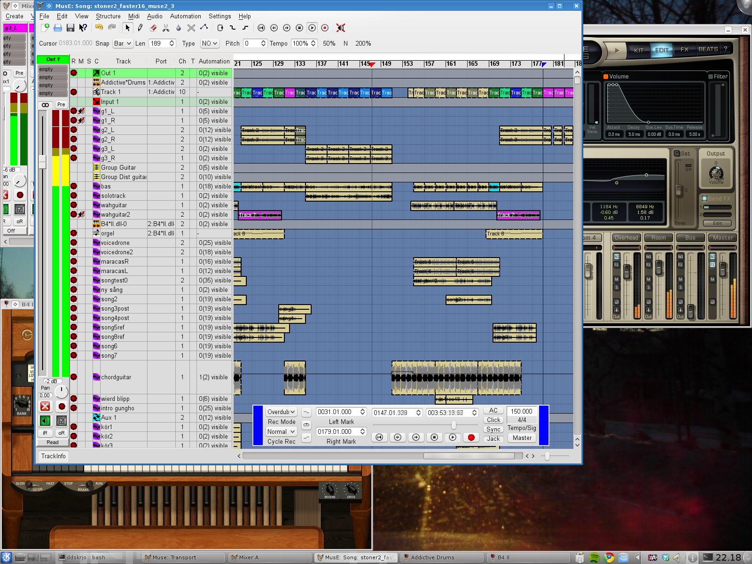
Task: Open the Type NO dropdown
Action: pyautogui.click(x=210, y=43)
